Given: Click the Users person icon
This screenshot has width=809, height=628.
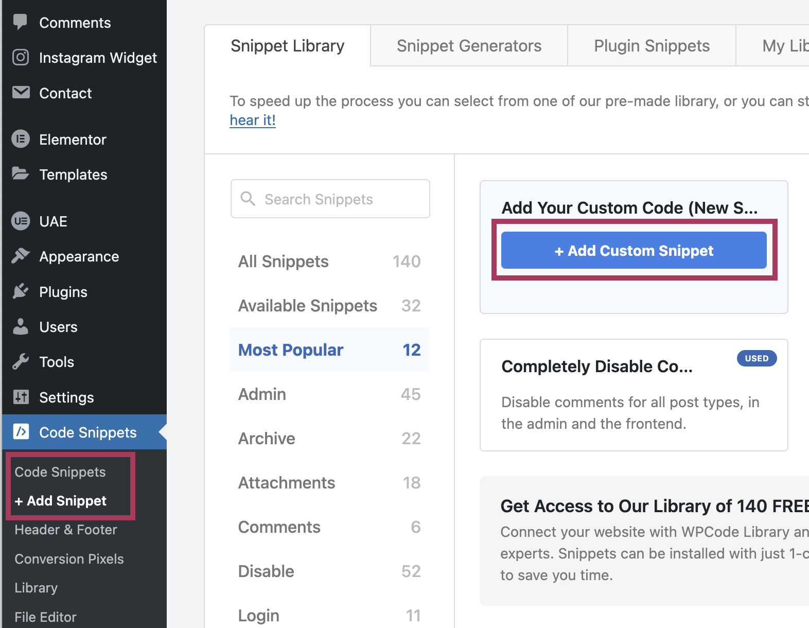Looking at the screenshot, I should click(21, 326).
